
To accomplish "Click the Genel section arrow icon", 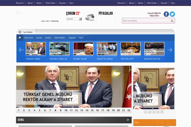I will (128, 120).
